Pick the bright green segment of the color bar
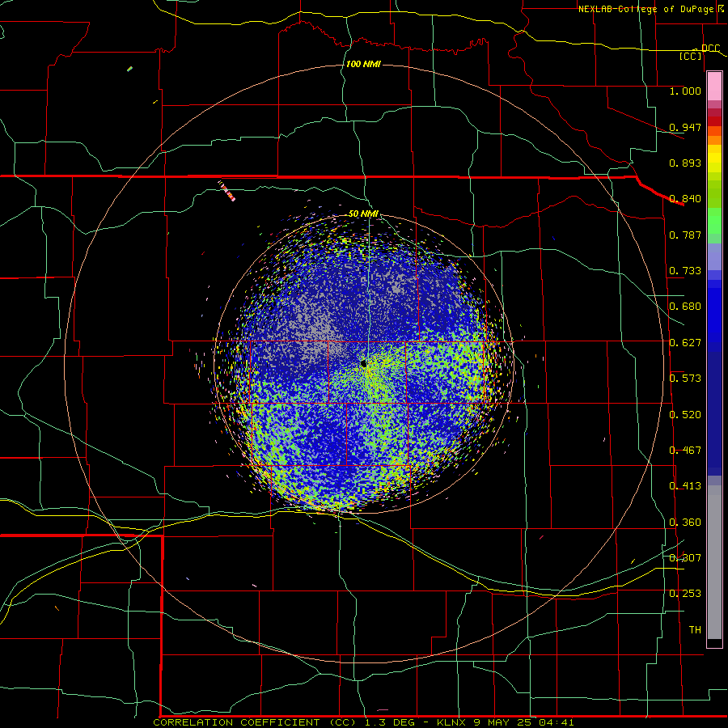Image resolution: width=728 pixels, height=728 pixels. (714, 221)
